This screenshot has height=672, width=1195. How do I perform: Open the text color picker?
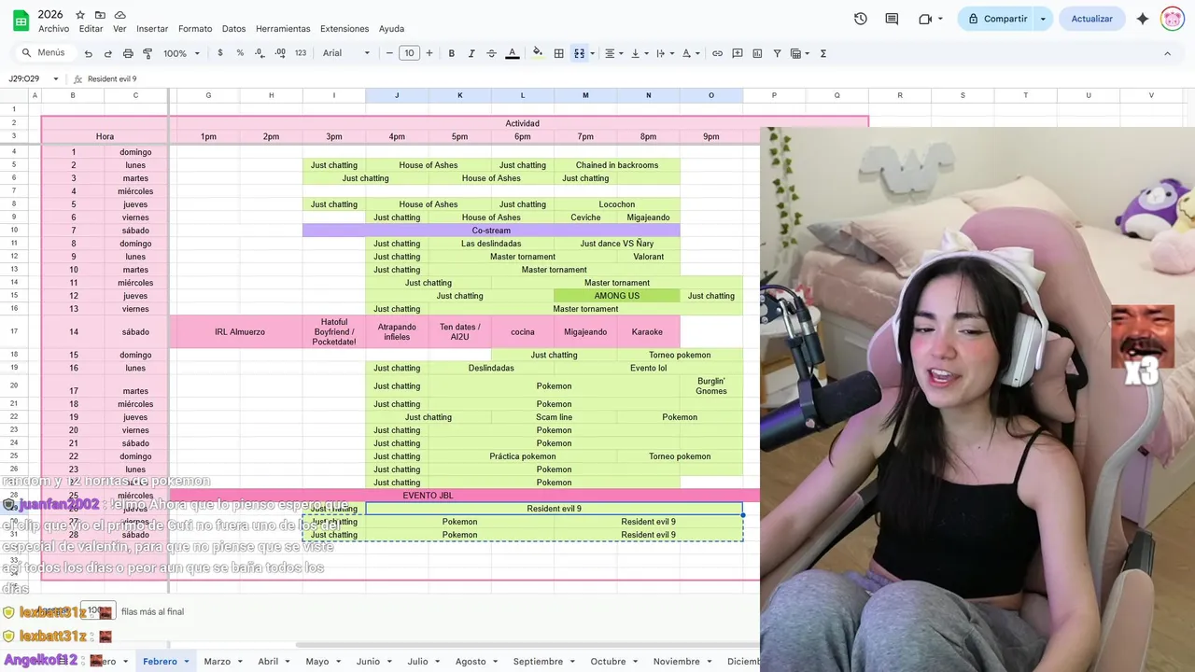pyautogui.click(x=512, y=53)
